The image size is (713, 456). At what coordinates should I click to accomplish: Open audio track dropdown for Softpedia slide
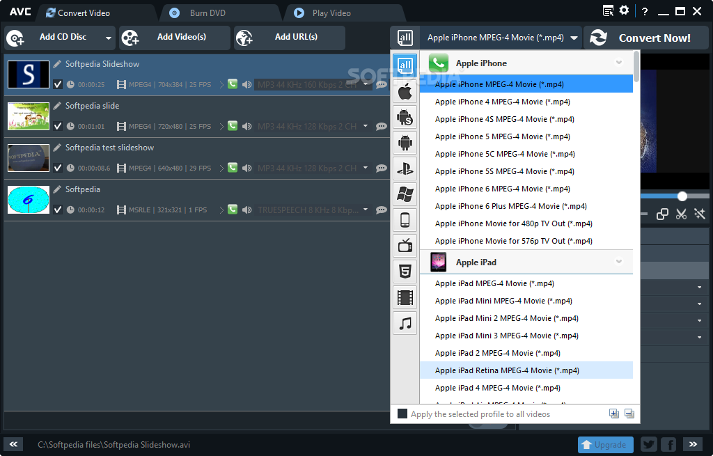click(366, 126)
